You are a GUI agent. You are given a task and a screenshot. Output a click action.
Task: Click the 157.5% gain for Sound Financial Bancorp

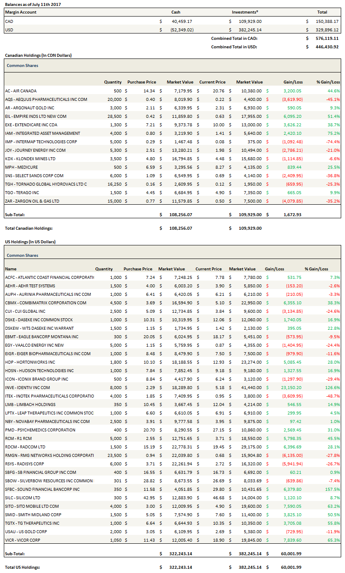click(x=333, y=489)
